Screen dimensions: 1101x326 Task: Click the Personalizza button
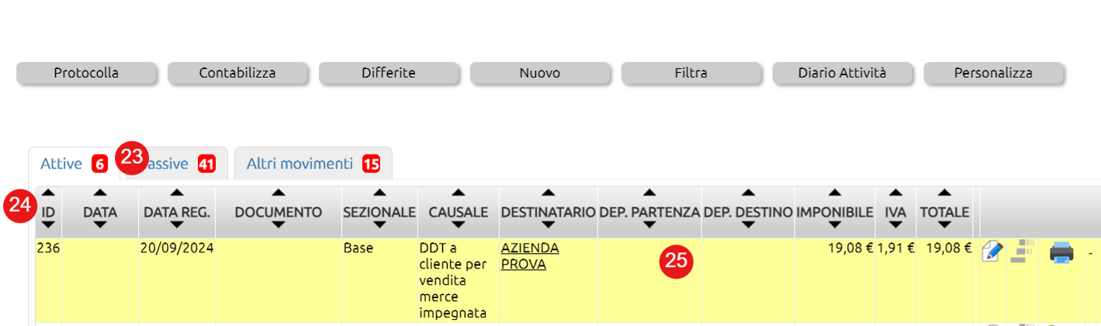point(993,73)
